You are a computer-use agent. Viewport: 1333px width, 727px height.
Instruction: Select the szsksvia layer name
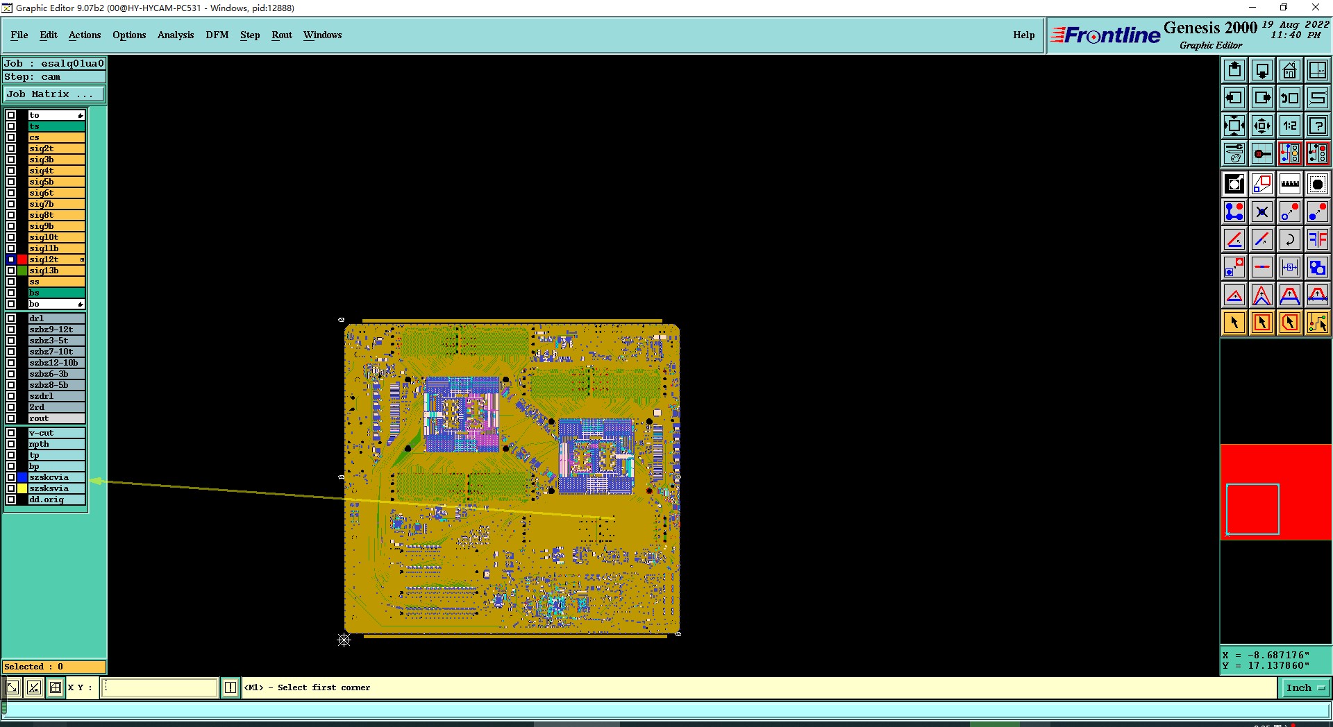pyautogui.click(x=56, y=488)
